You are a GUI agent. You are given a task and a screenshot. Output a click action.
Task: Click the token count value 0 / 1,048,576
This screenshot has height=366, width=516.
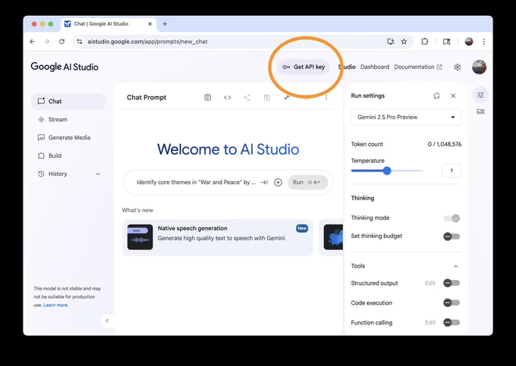444,144
